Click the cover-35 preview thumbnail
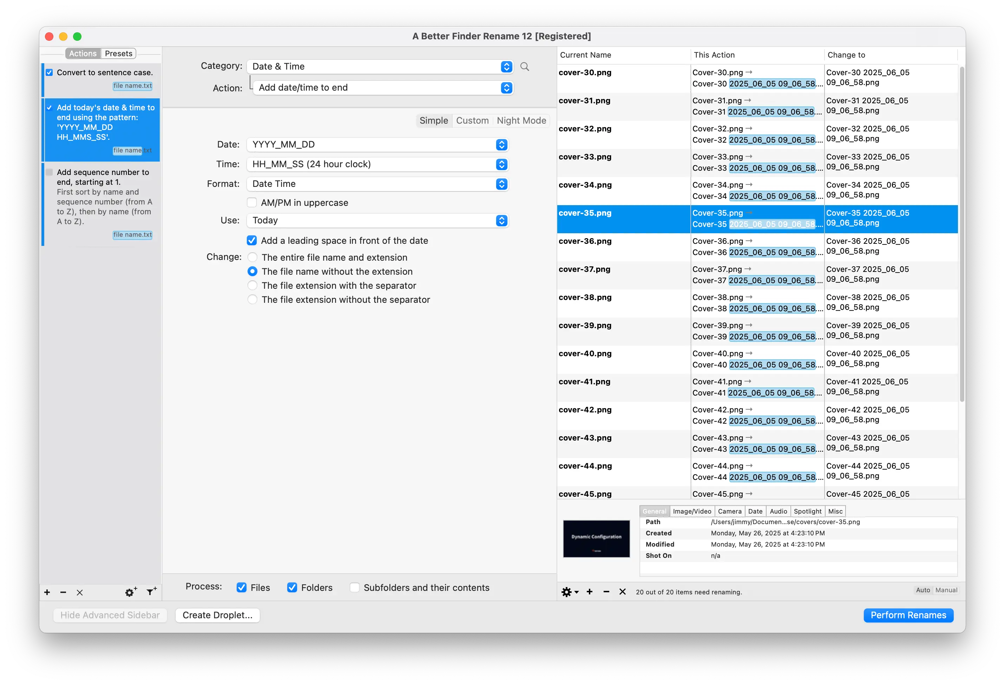This screenshot has width=1005, height=685. pyautogui.click(x=596, y=539)
